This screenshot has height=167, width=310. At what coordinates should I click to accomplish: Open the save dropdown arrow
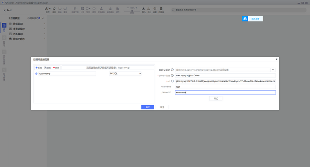(50, 9)
